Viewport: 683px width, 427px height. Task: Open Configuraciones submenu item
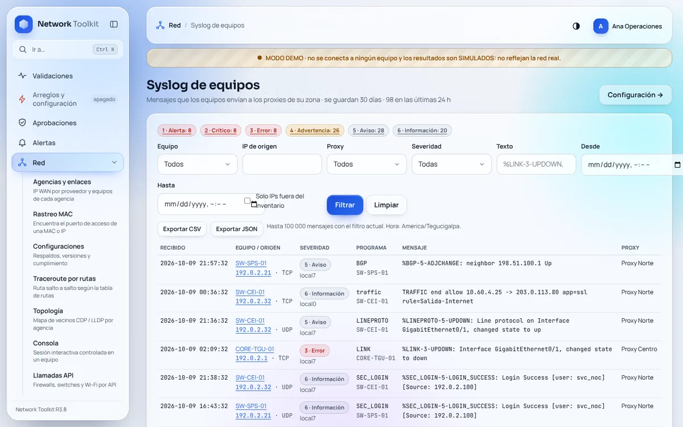[x=75, y=254]
